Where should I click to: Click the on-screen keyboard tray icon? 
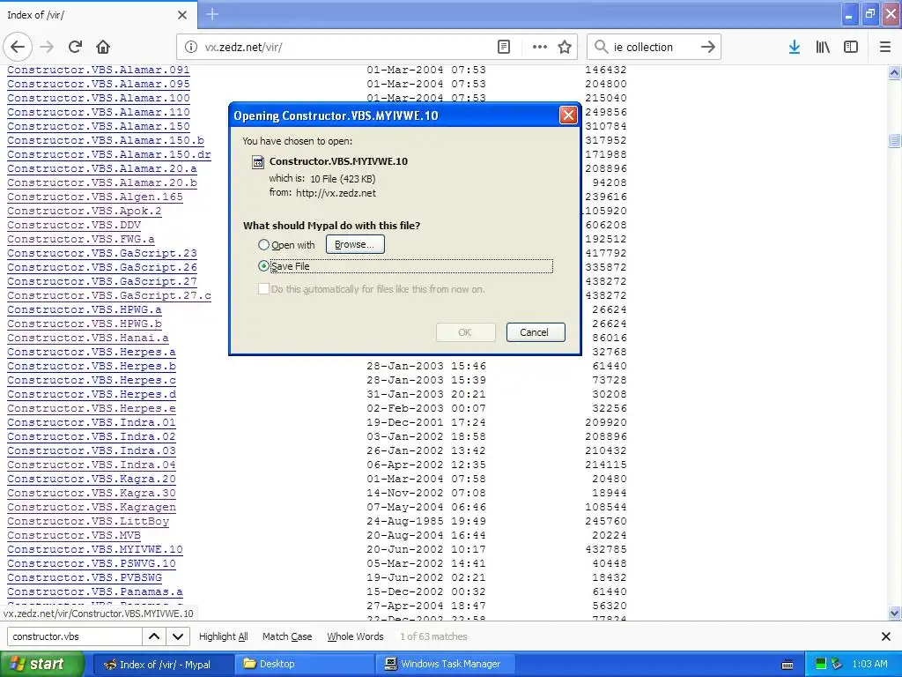(x=787, y=665)
